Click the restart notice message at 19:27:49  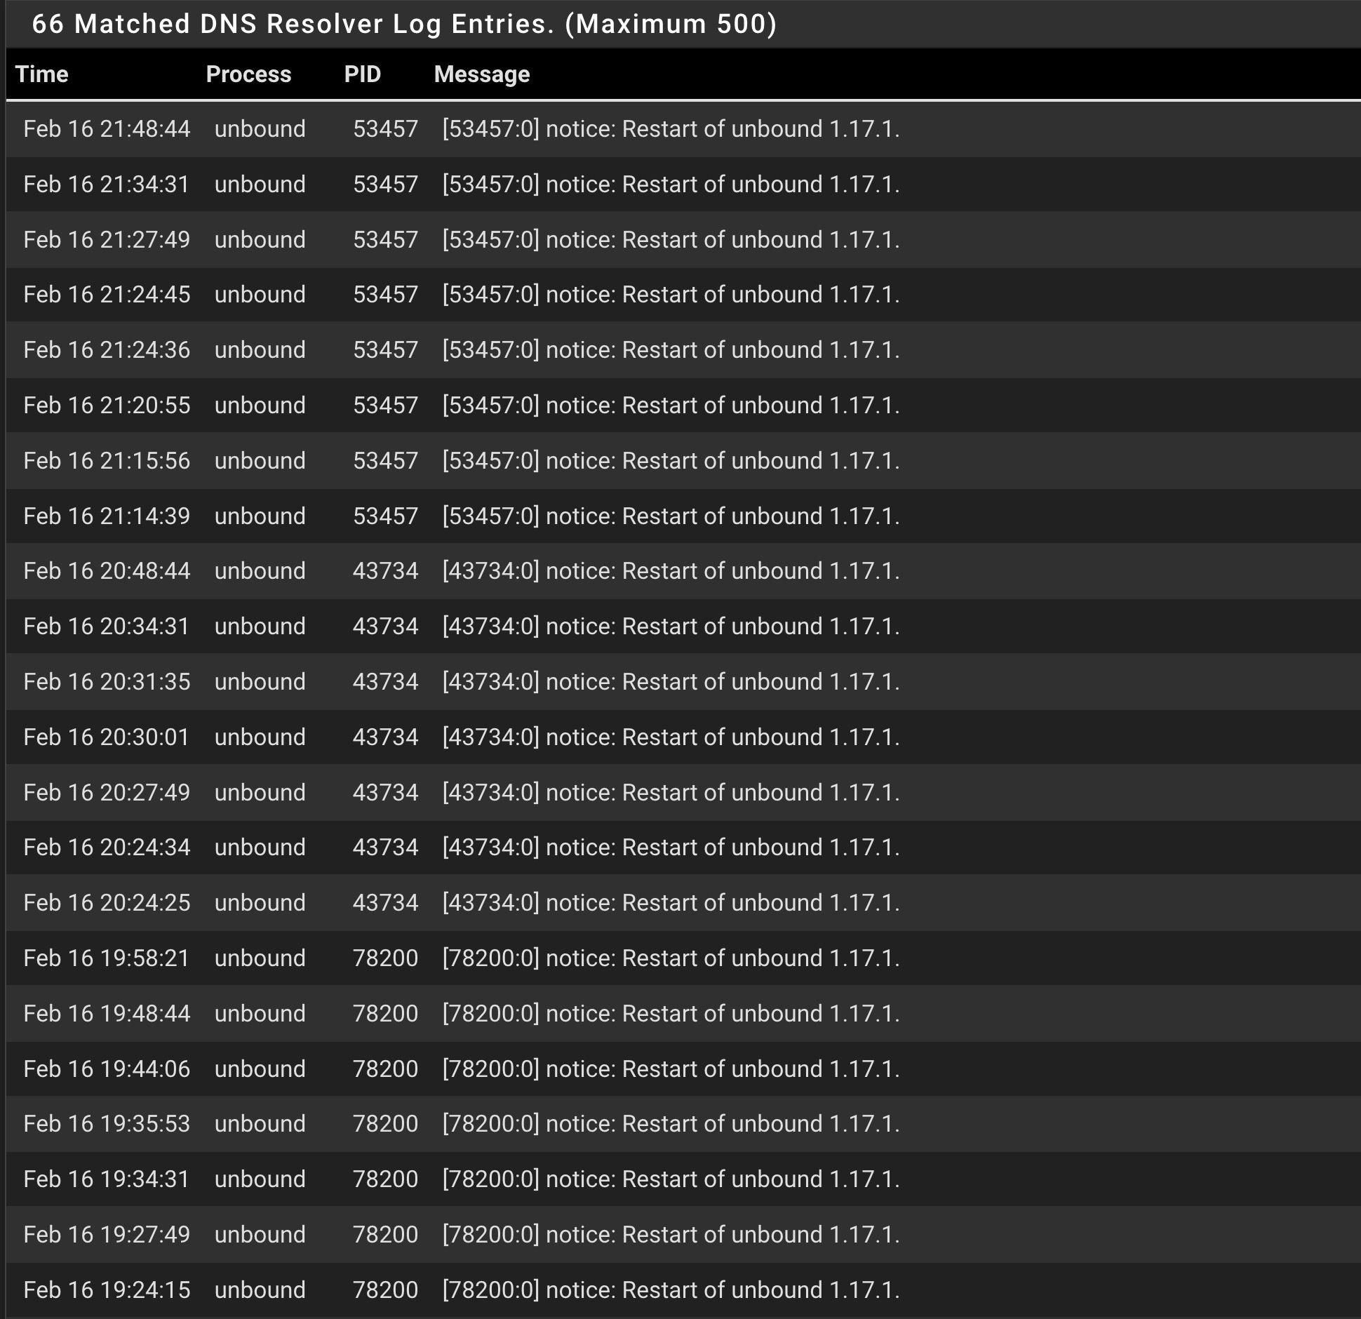coord(671,1235)
